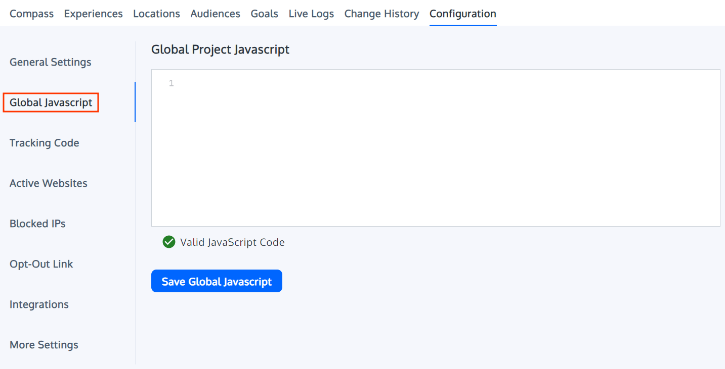Open the Active Websites section

[48, 183]
